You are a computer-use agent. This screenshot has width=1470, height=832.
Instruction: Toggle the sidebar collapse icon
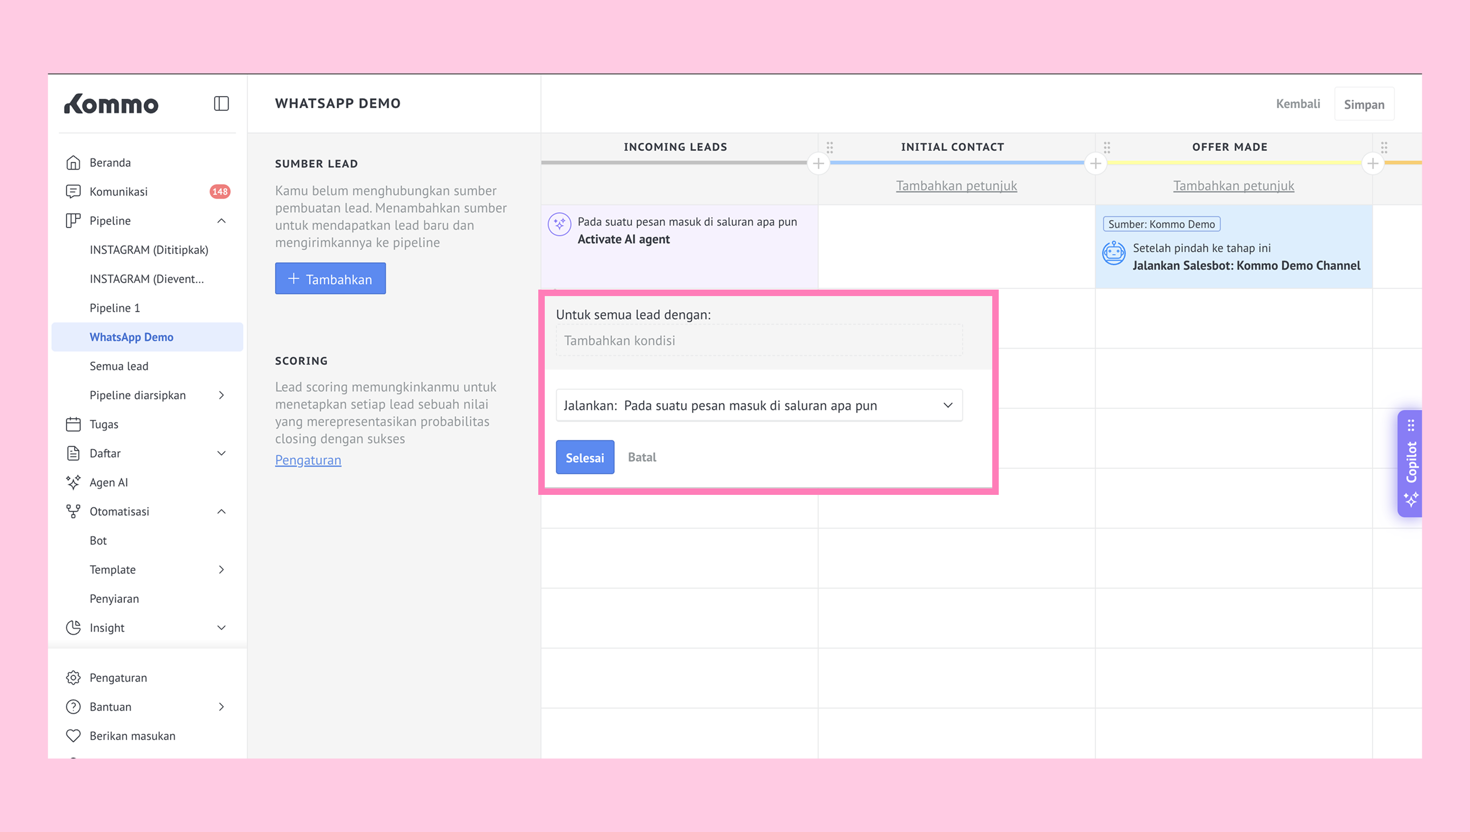point(221,103)
